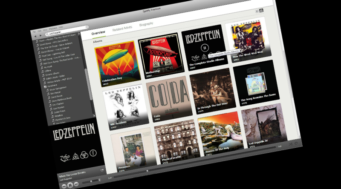
Task: Open Heart – The Very Best Of Heart playlist
Action: click(57, 37)
